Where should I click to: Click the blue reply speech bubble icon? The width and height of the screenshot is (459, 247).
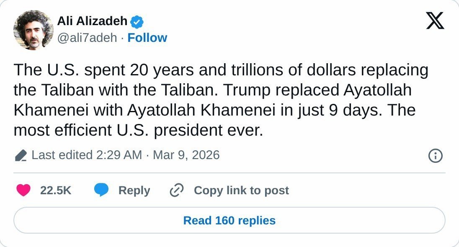101,190
